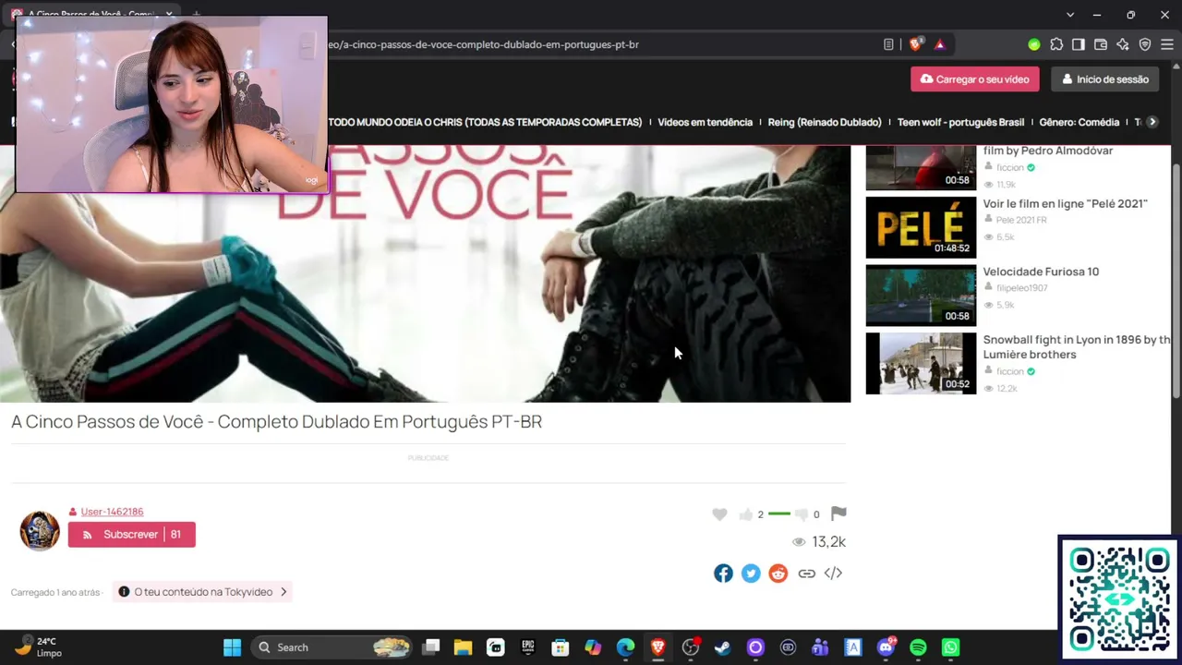Open 'Videos em tendência' category

click(705, 122)
